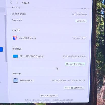
Task: Click the 27-inch (3840 × 2160) text
Action: [x=74, y=56]
